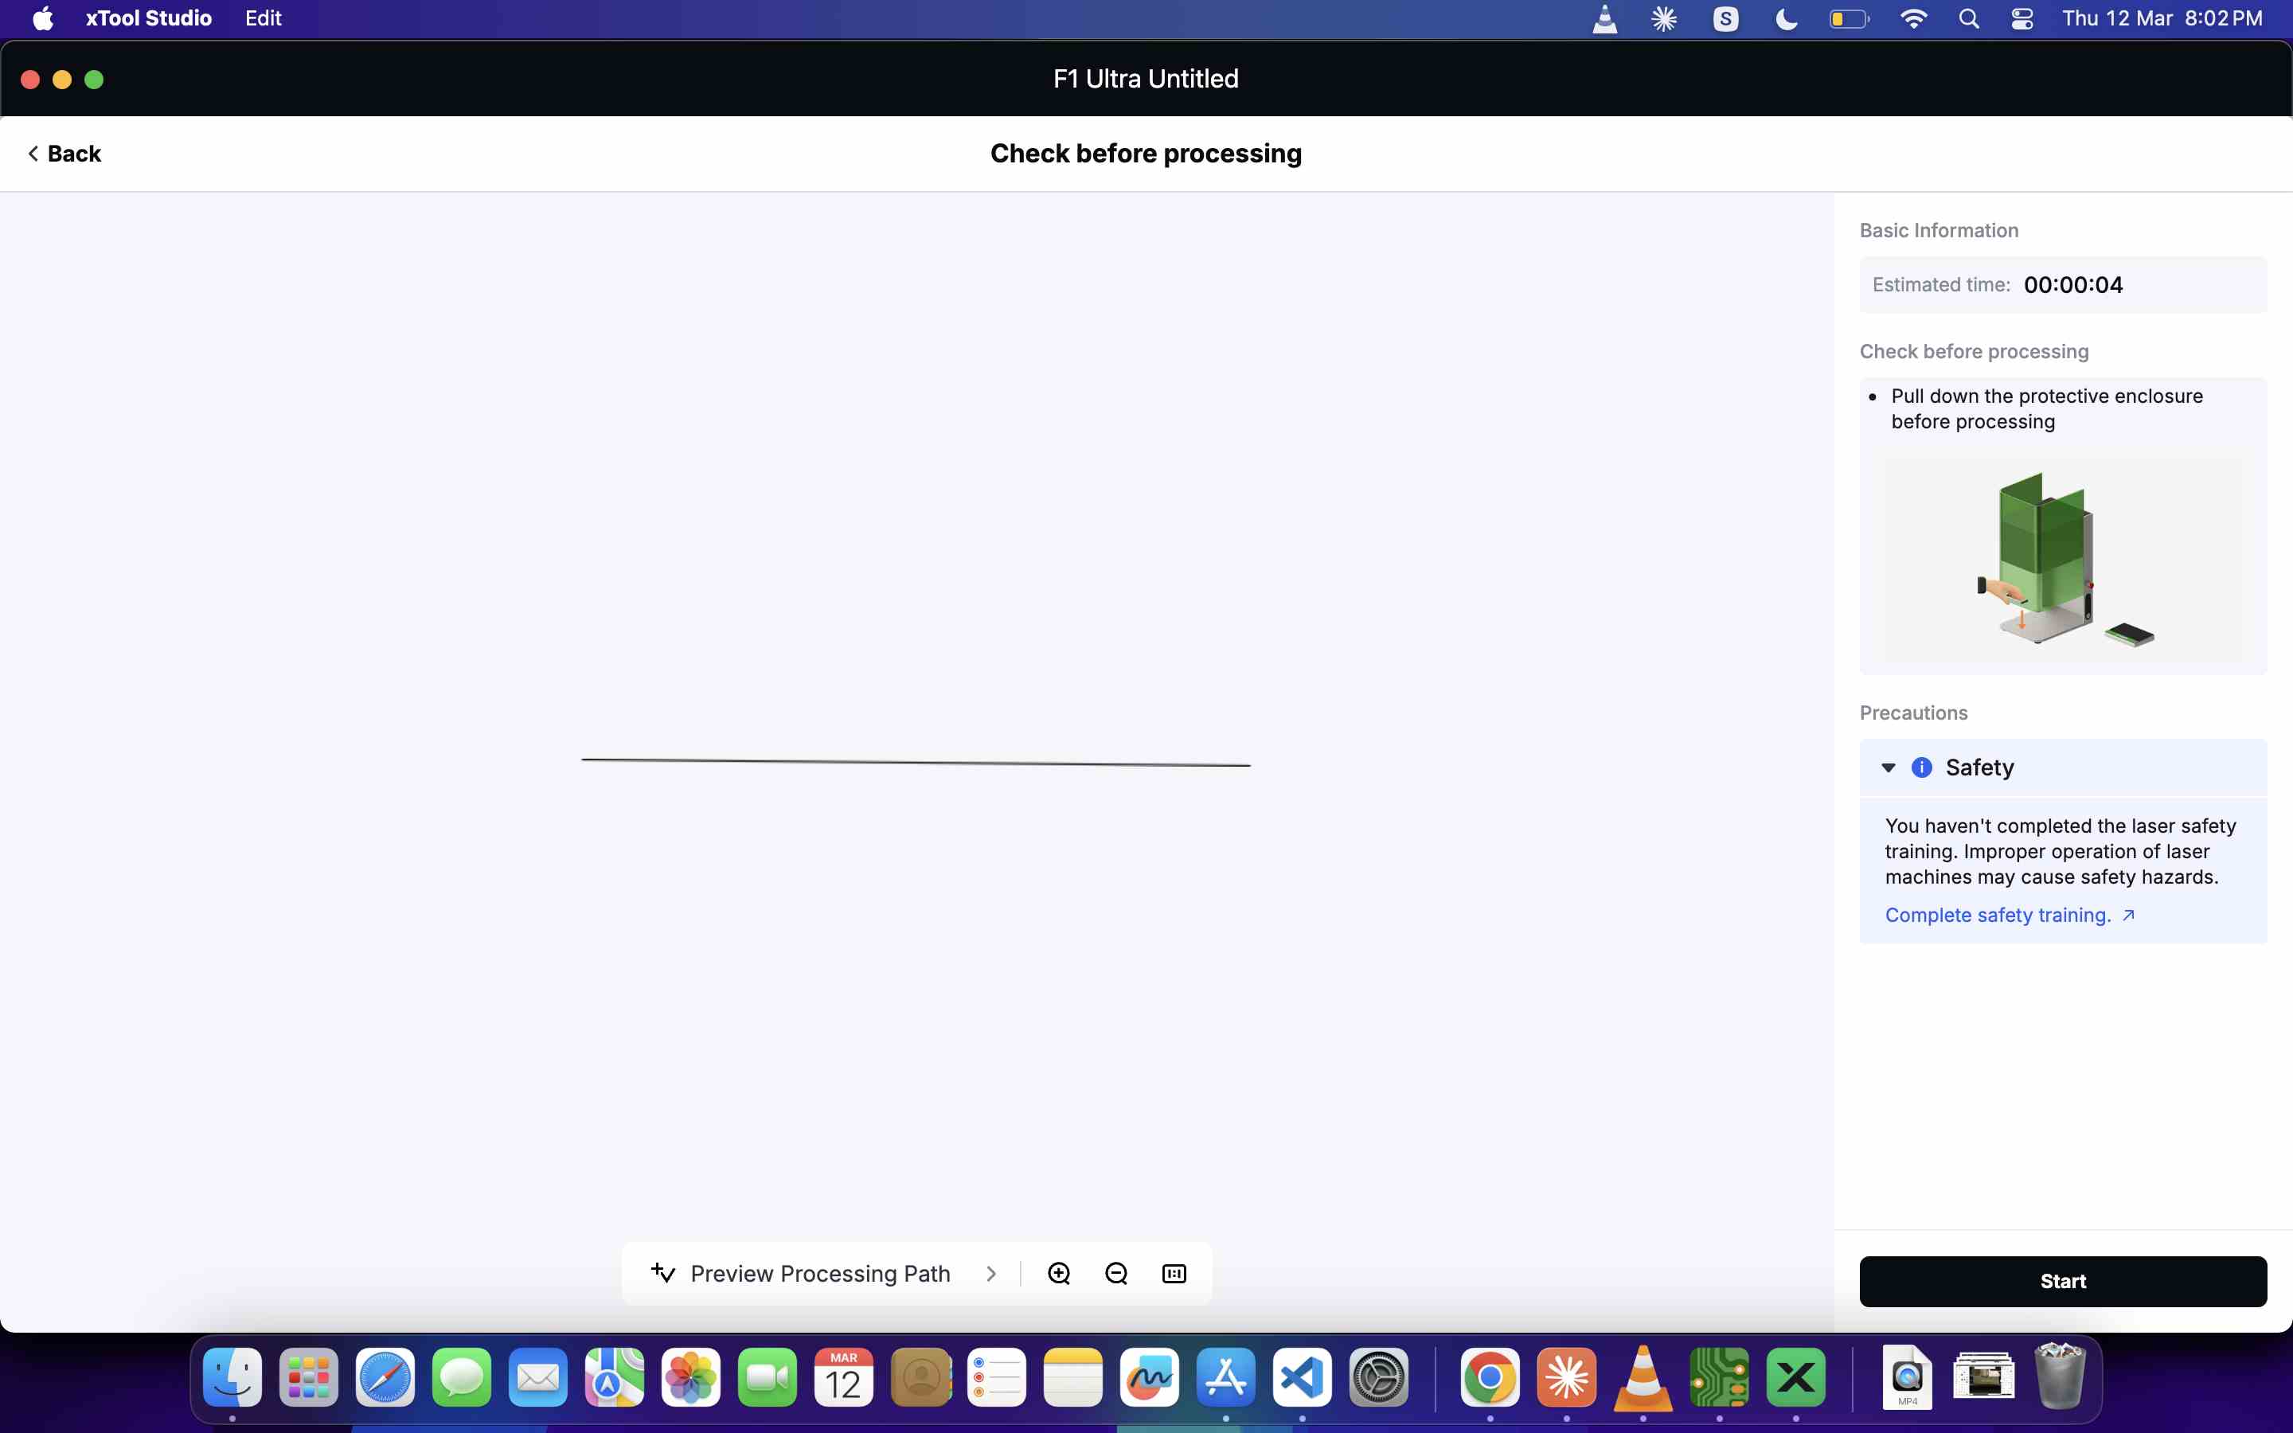Click the Preview Processing Path icon
Image resolution: width=2293 pixels, height=1433 pixels.
click(663, 1273)
